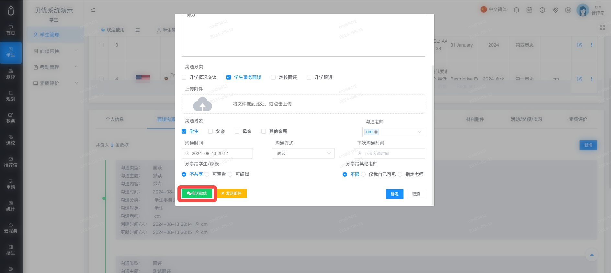This screenshot has height=273, width=611.
Task: Check the 升学概况交谈 checkbox
Action: 184,77
